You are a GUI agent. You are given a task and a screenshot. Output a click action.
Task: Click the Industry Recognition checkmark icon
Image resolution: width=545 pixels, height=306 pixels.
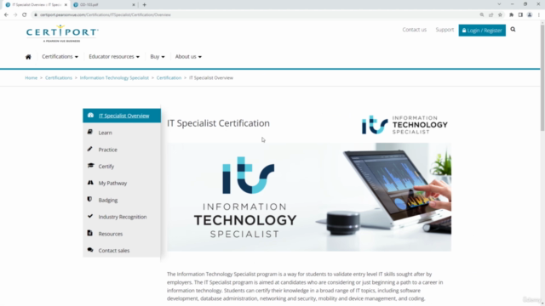90,216
